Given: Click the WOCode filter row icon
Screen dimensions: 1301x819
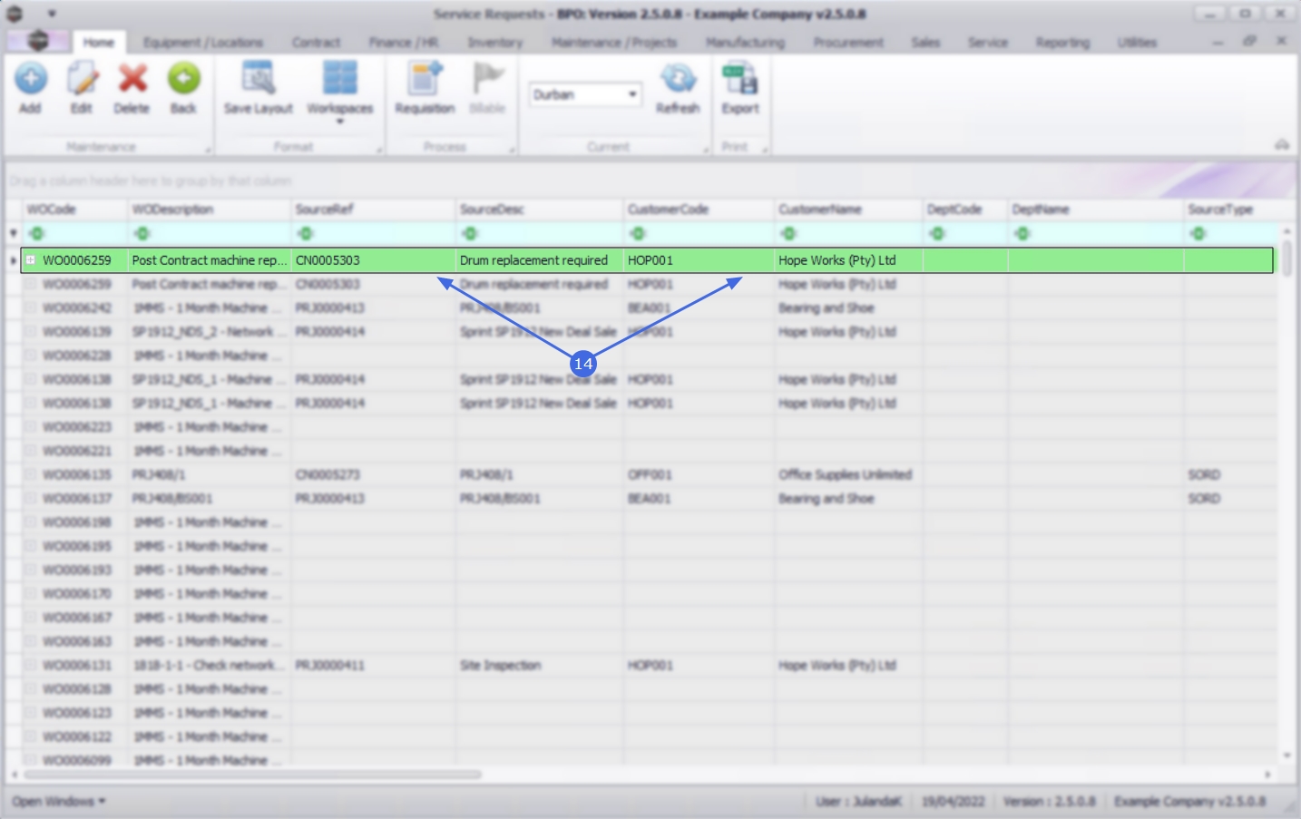Looking at the screenshot, I should point(37,234).
